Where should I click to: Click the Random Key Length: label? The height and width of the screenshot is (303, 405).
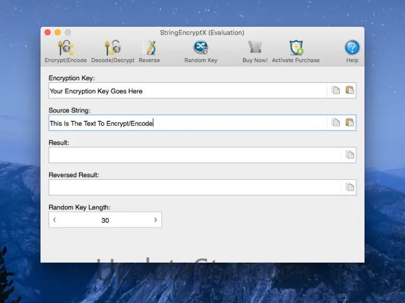(x=79, y=207)
